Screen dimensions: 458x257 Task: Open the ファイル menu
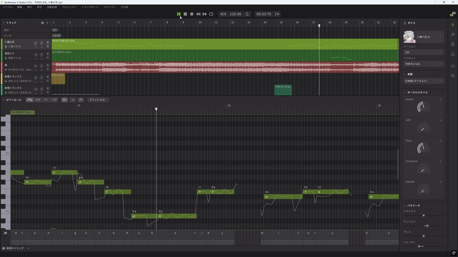7,7
